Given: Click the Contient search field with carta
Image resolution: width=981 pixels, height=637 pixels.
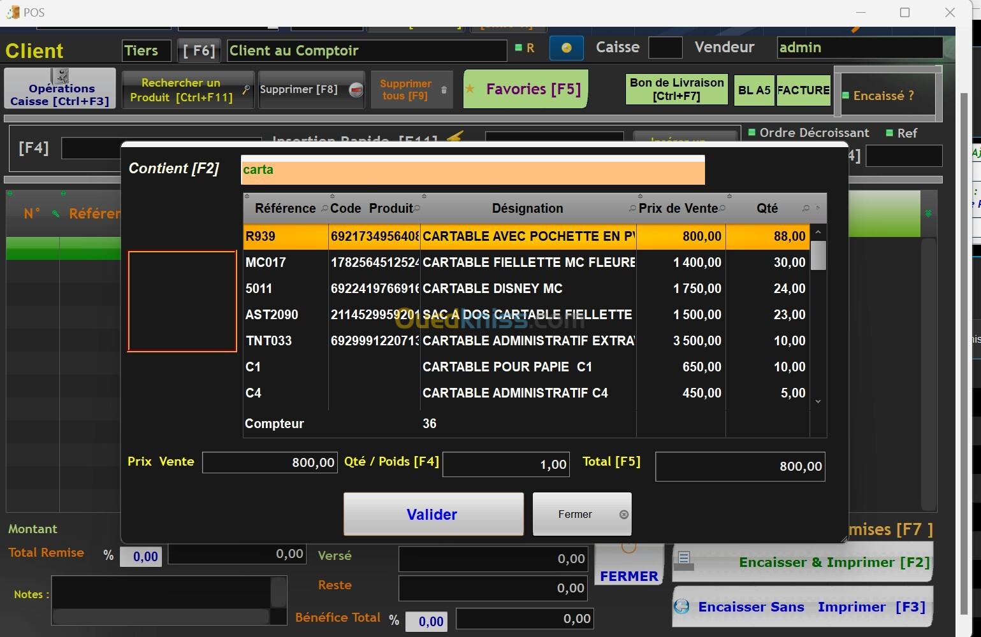Looking at the screenshot, I should coord(473,170).
